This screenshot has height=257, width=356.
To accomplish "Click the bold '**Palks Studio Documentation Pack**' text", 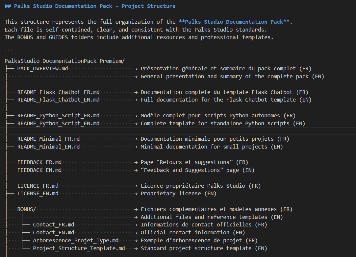I will click(234, 22).
